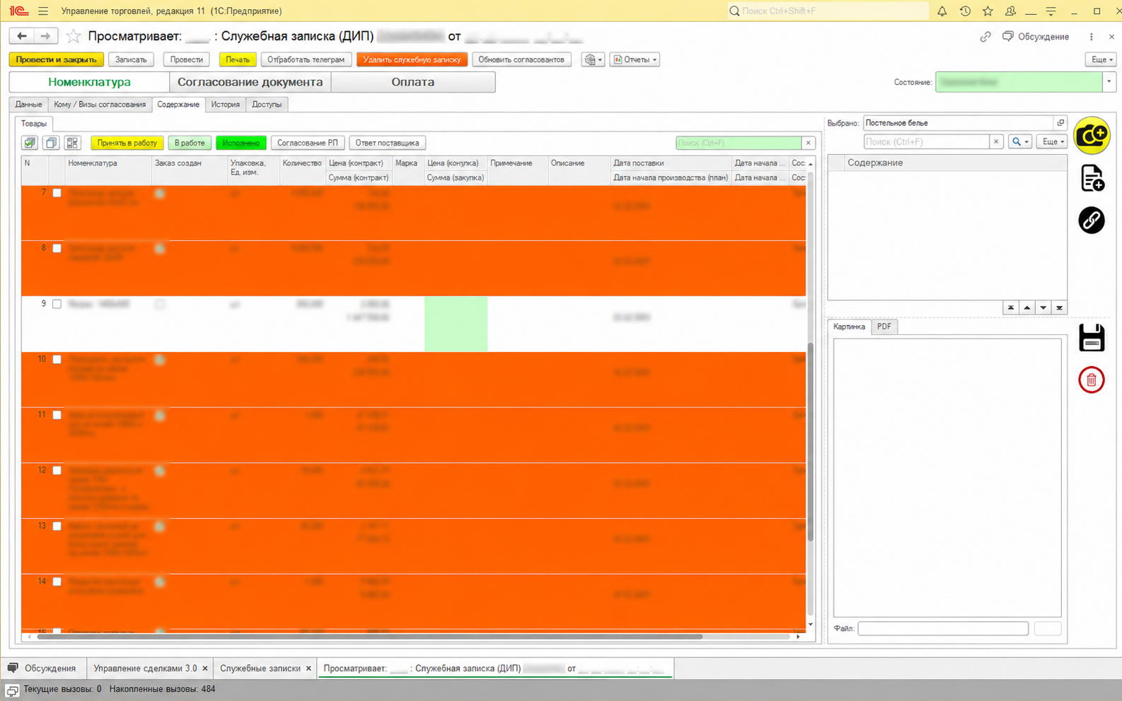Move content row to top
This screenshot has height=701, width=1122.
[1011, 307]
